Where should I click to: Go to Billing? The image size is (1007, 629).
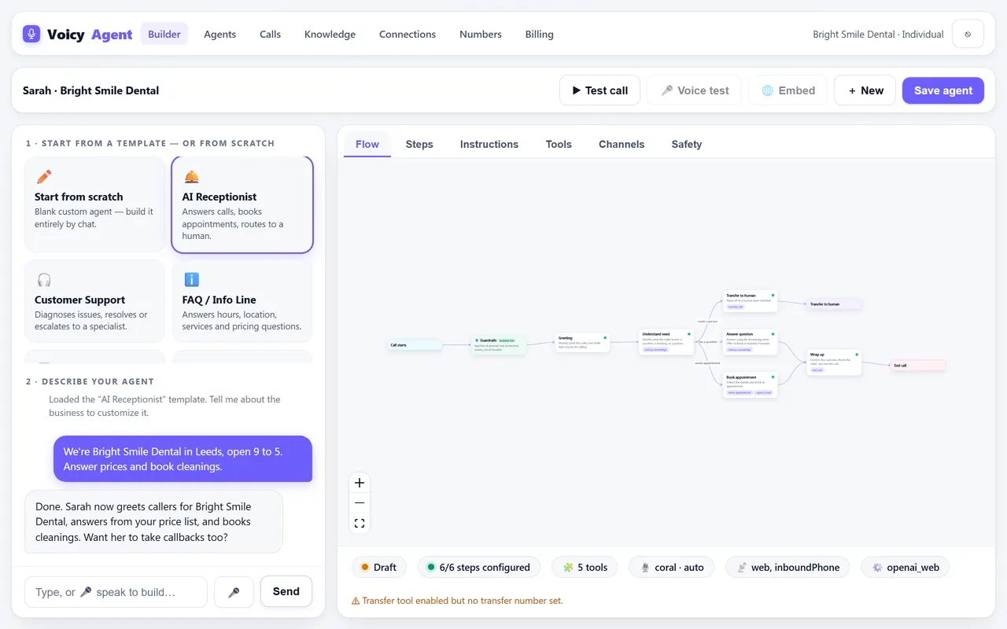[x=539, y=34]
